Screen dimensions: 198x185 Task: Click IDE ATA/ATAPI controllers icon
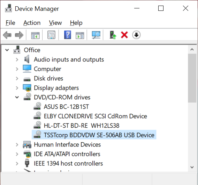[27, 154]
